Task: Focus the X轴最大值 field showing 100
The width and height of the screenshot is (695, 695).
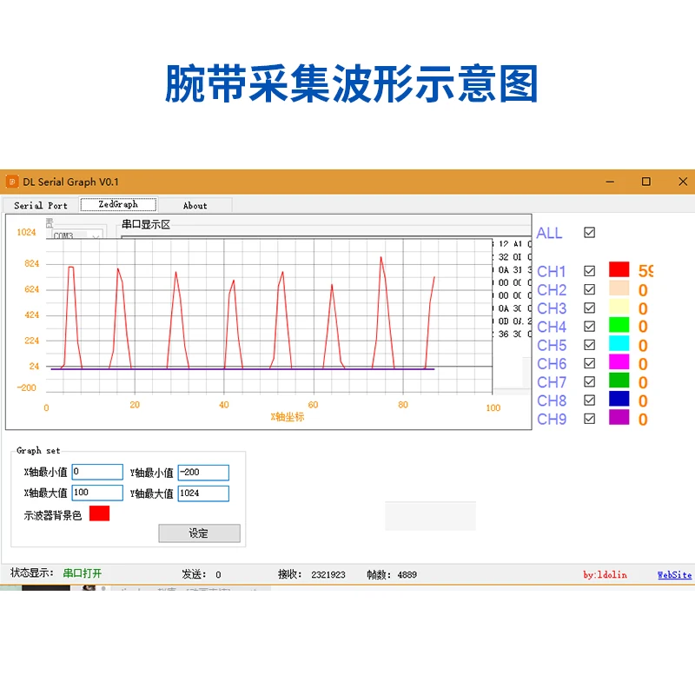Action: [97, 493]
